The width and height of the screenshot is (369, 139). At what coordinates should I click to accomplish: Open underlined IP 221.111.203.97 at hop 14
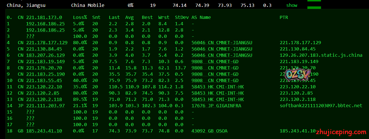[x=45, y=105]
